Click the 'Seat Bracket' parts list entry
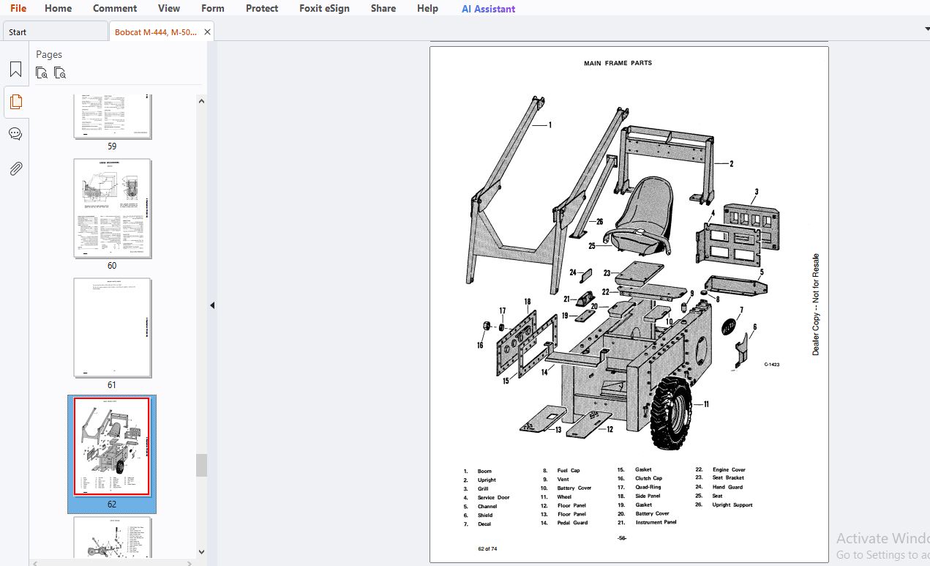The width and height of the screenshot is (930, 566). click(728, 478)
